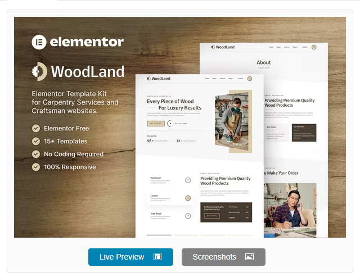Click the checkmark beside No Coding Required
The image size is (360, 277).
click(x=36, y=154)
